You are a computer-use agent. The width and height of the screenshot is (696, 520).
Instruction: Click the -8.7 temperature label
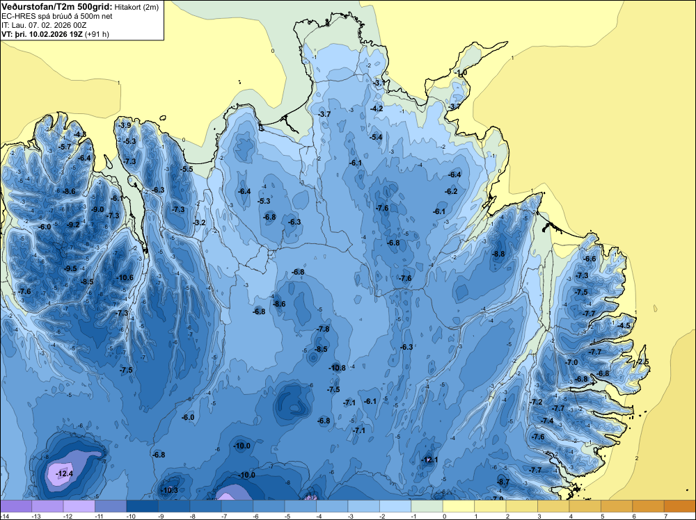pos(503,482)
